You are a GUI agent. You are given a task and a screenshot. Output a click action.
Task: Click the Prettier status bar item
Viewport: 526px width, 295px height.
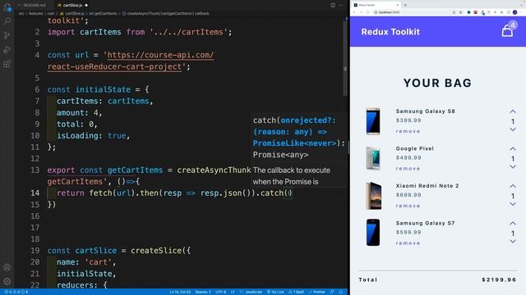tap(317, 292)
